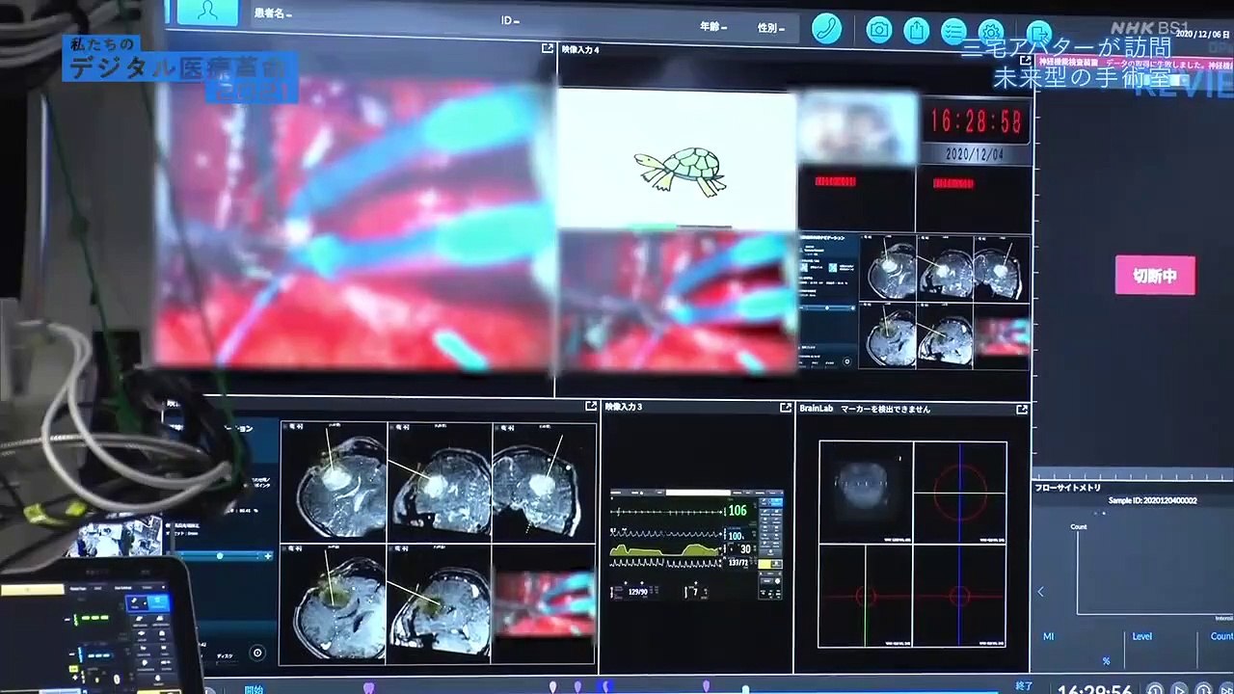The image size is (1234, 694).
Task: Adjust the blue slider in the navigation sidebar
Action: click(220, 556)
